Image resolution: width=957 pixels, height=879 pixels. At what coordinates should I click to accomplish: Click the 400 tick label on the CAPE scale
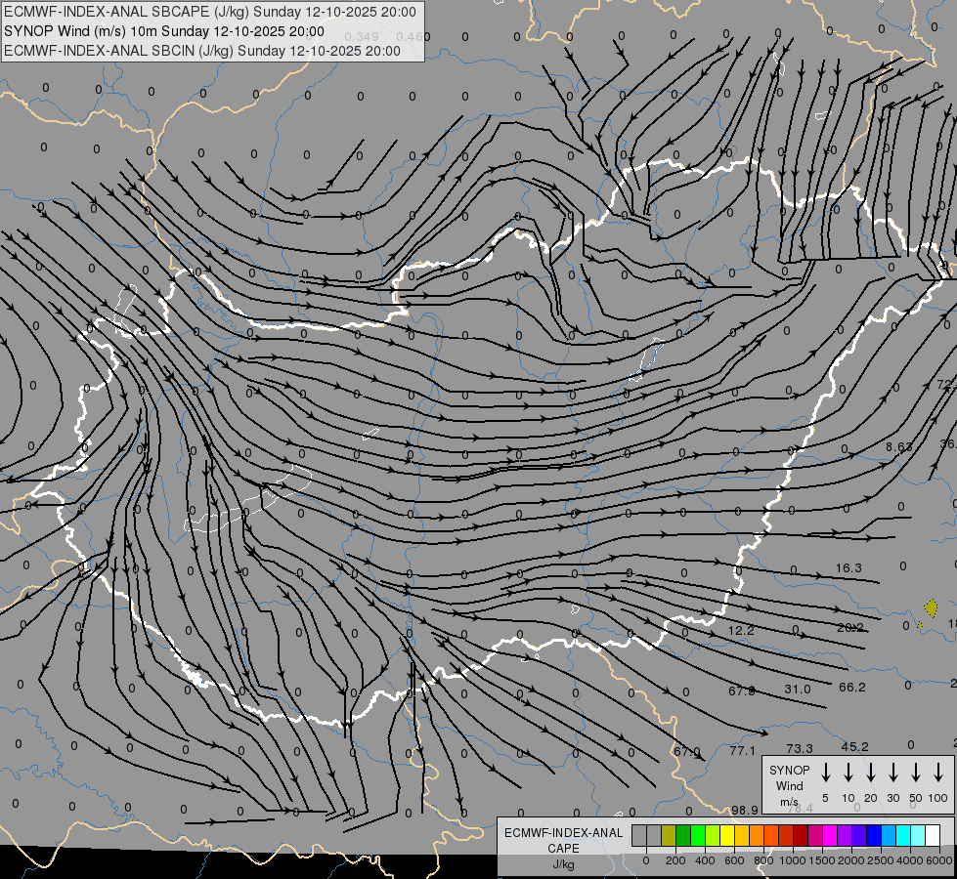(705, 860)
